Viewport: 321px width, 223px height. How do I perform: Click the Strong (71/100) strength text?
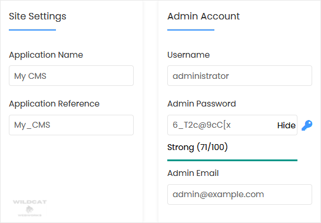[197, 147]
